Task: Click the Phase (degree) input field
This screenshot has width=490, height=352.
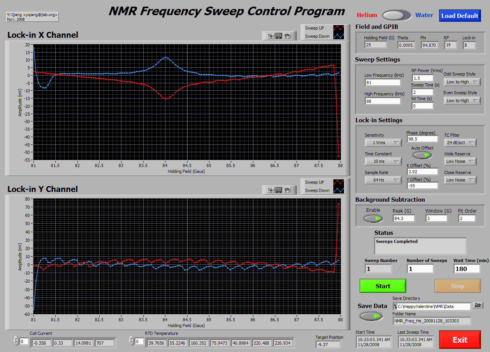Action: [422, 139]
